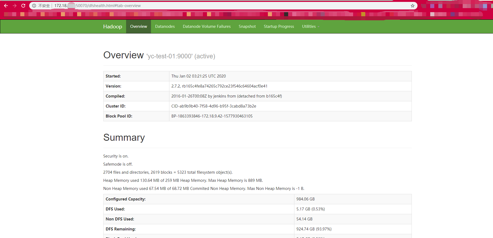Select '2704 files and directories' line
This screenshot has height=238, width=493.
tap(168, 172)
